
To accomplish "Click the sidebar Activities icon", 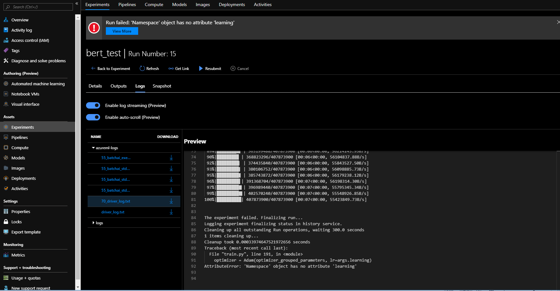I will pos(6,188).
